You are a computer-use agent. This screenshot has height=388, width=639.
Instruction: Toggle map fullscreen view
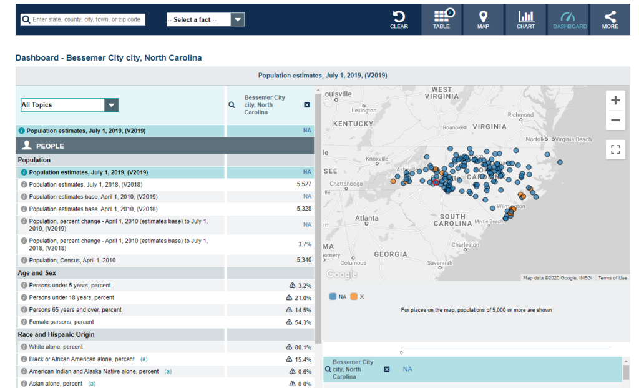(615, 150)
